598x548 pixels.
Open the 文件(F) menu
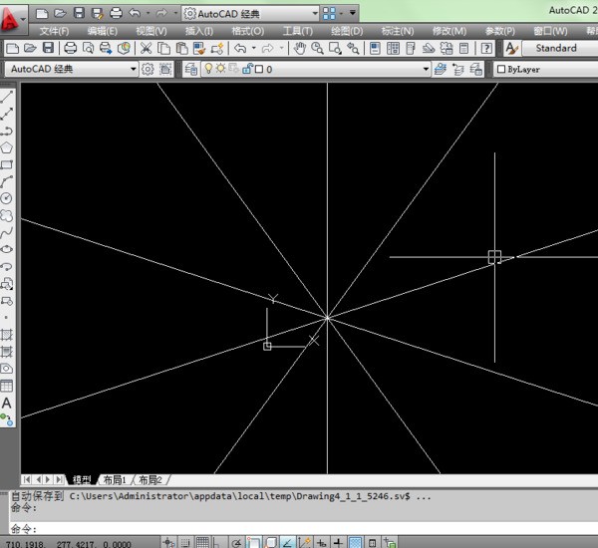coord(55,31)
